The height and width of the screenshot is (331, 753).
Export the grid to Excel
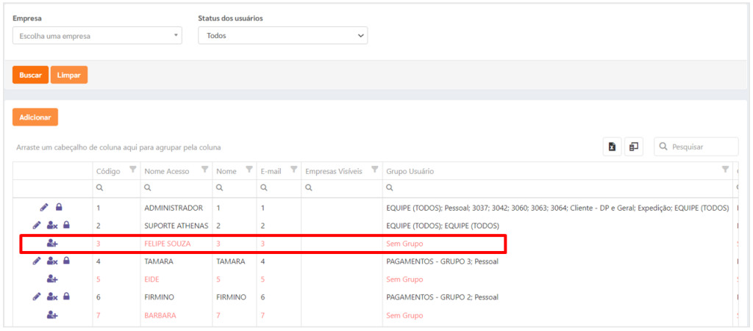(x=613, y=147)
